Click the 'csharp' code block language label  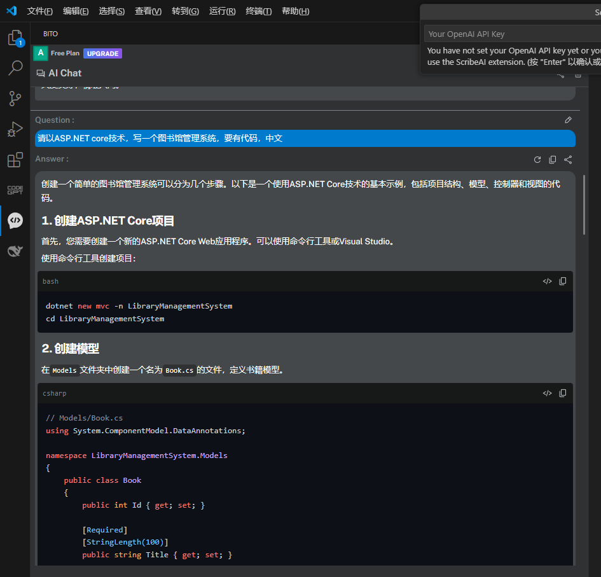(x=55, y=393)
